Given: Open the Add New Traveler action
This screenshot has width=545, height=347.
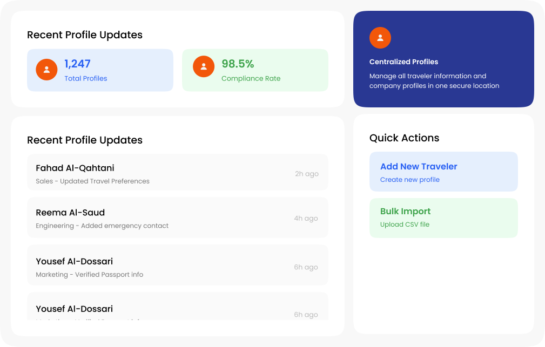Looking at the screenshot, I should 419,167.
